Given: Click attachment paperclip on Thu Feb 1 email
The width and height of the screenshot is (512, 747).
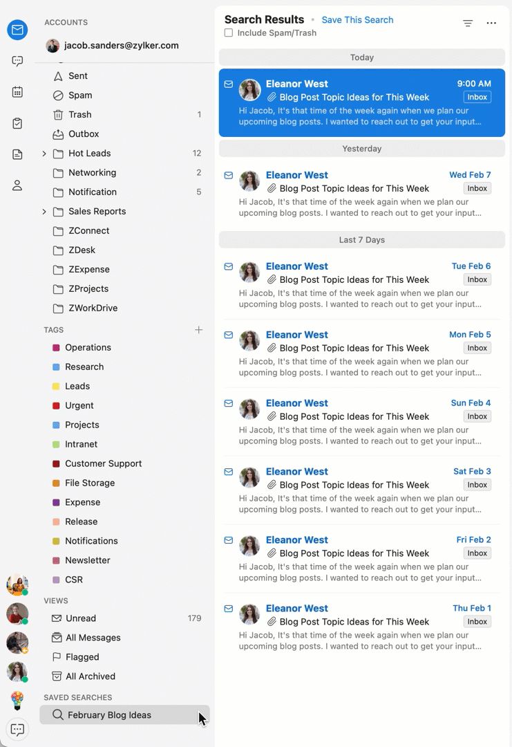Looking at the screenshot, I should (272, 622).
